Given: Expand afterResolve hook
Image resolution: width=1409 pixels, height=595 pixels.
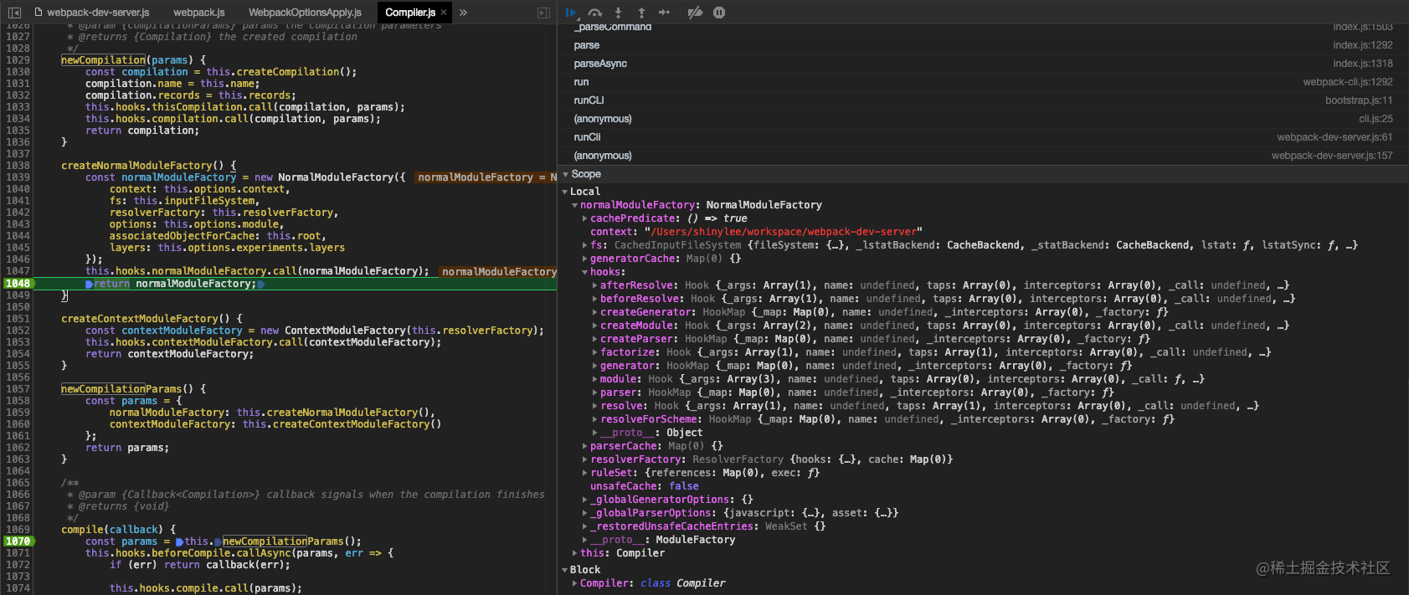Looking at the screenshot, I should coord(594,285).
